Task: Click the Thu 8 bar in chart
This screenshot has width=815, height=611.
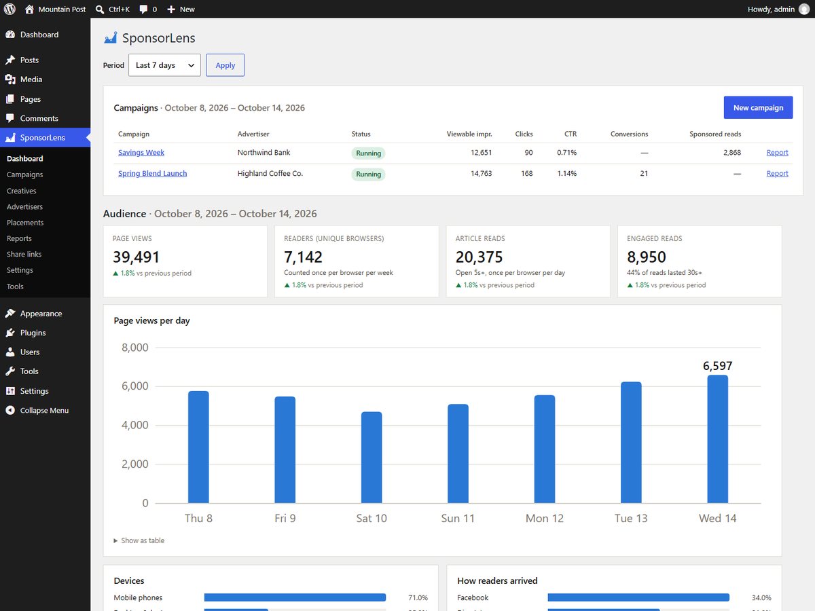Action: [198, 447]
